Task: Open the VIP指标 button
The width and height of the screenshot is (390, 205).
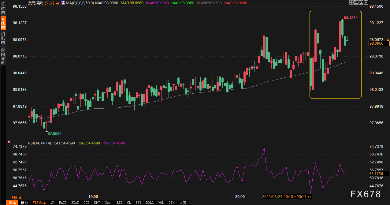Action: click(x=39, y=203)
